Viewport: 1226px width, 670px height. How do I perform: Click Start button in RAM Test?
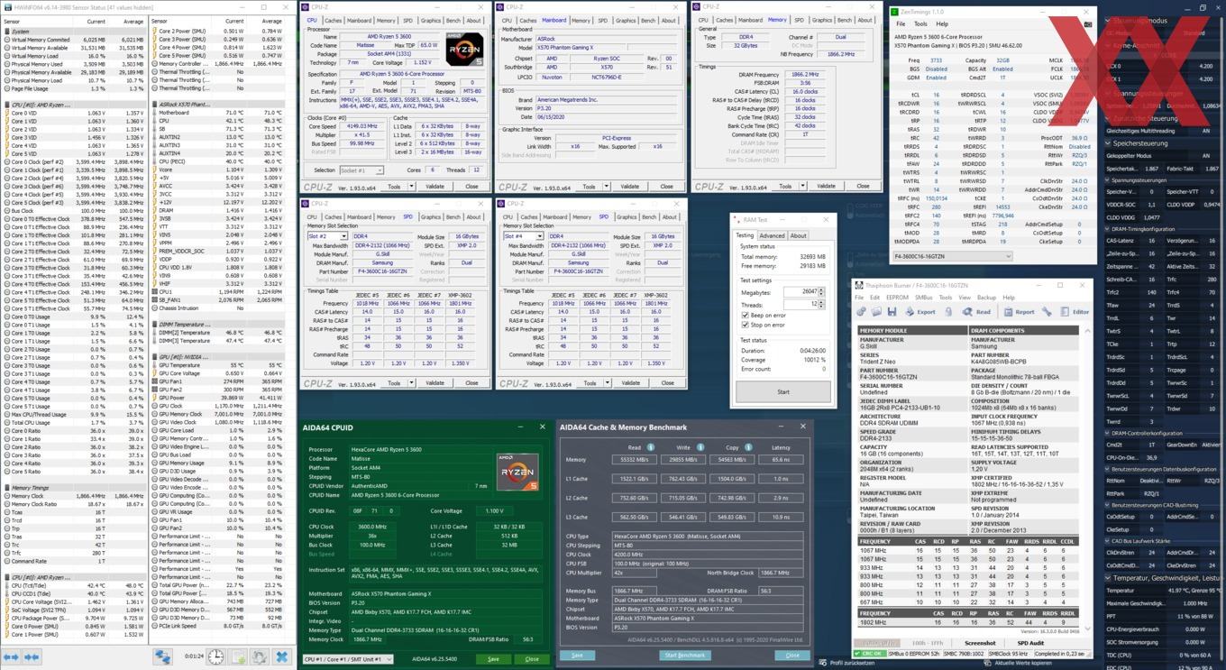point(783,391)
